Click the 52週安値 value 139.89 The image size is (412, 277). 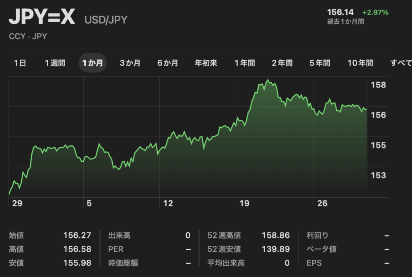point(276,249)
